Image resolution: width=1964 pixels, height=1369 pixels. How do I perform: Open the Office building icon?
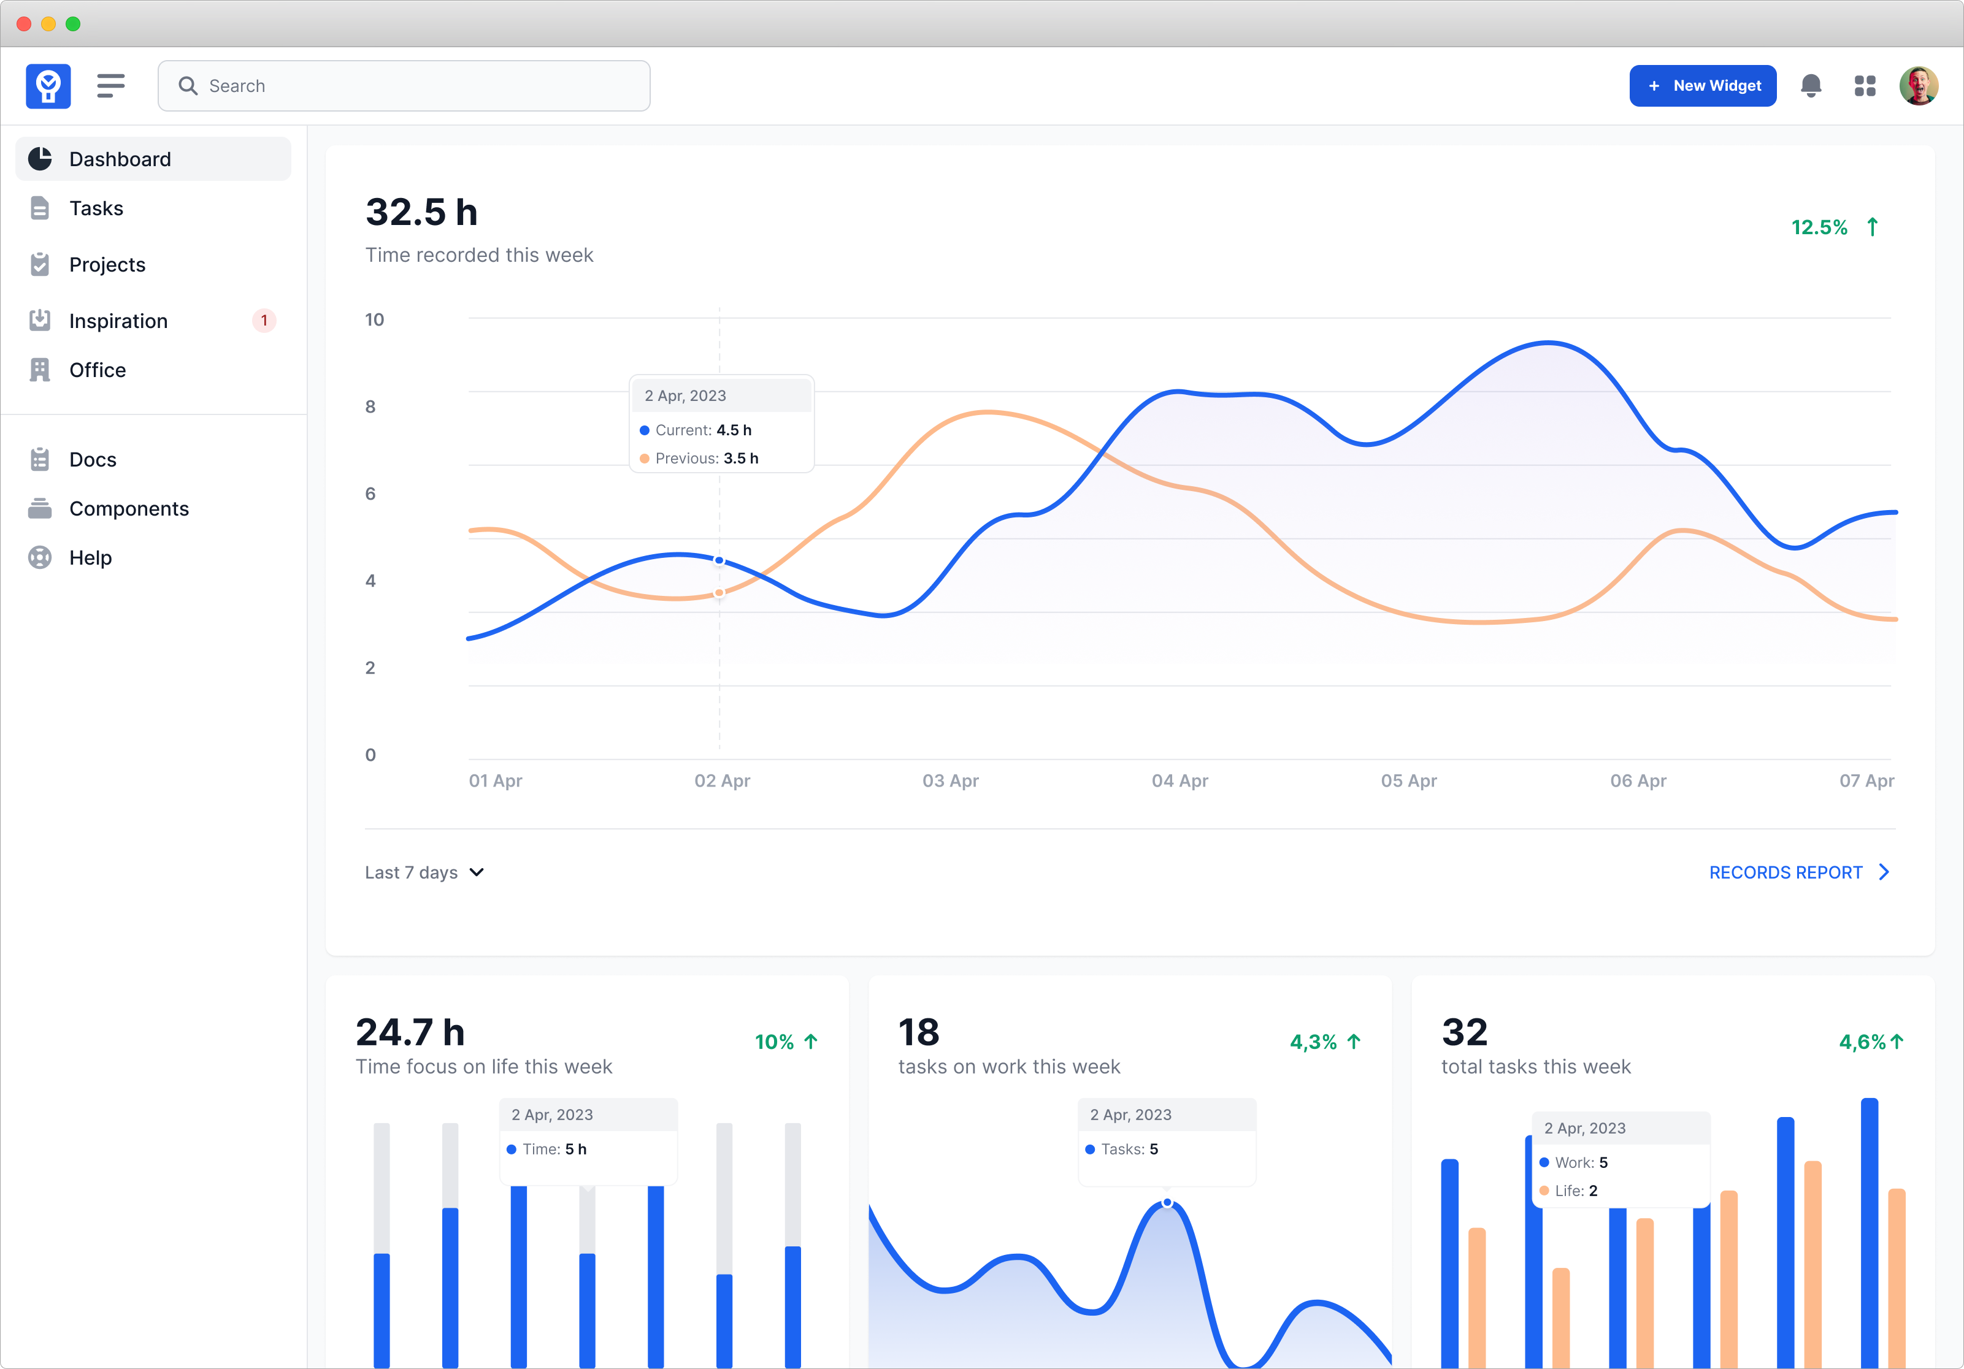click(39, 370)
